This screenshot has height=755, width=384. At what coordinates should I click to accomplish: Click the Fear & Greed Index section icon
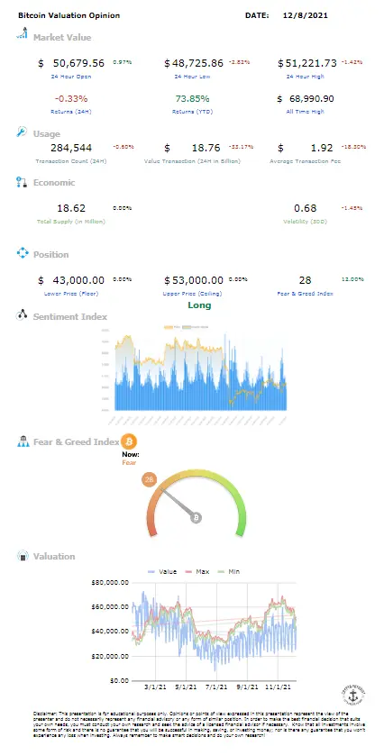tap(23, 441)
